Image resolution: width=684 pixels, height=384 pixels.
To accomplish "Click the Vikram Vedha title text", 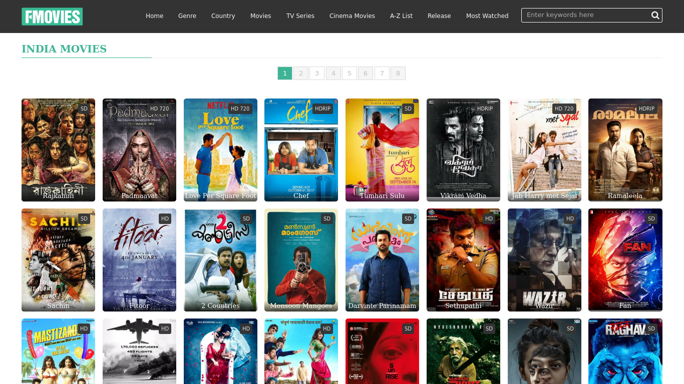I will point(463,195).
